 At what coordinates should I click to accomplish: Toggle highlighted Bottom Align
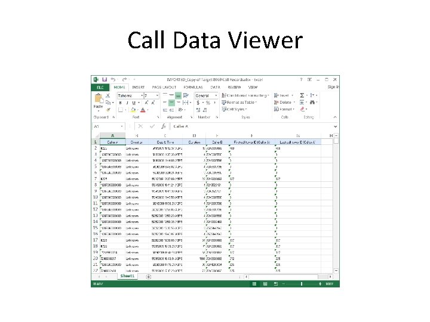click(x=178, y=95)
